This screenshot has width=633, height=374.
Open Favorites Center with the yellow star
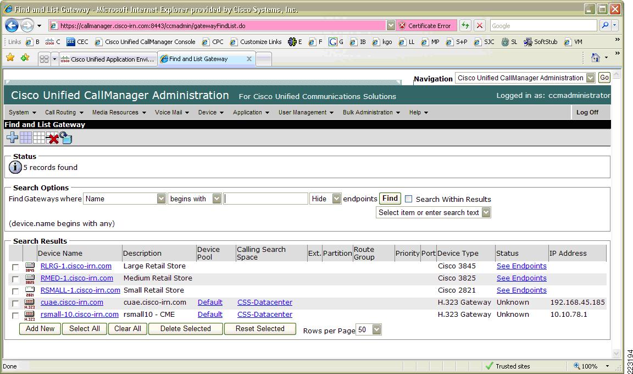(x=10, y=58)
